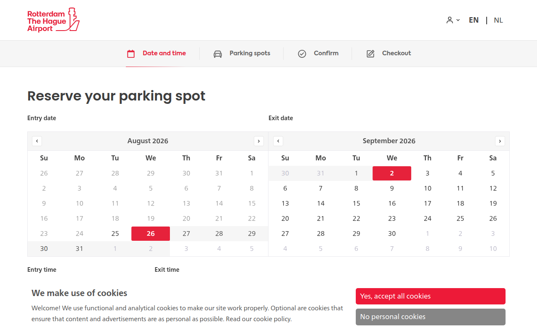Image resolution: width=537 pixels, height=335 pixels.
Task: Select August 26 as entry date
Action: click(x=151, y=234)
